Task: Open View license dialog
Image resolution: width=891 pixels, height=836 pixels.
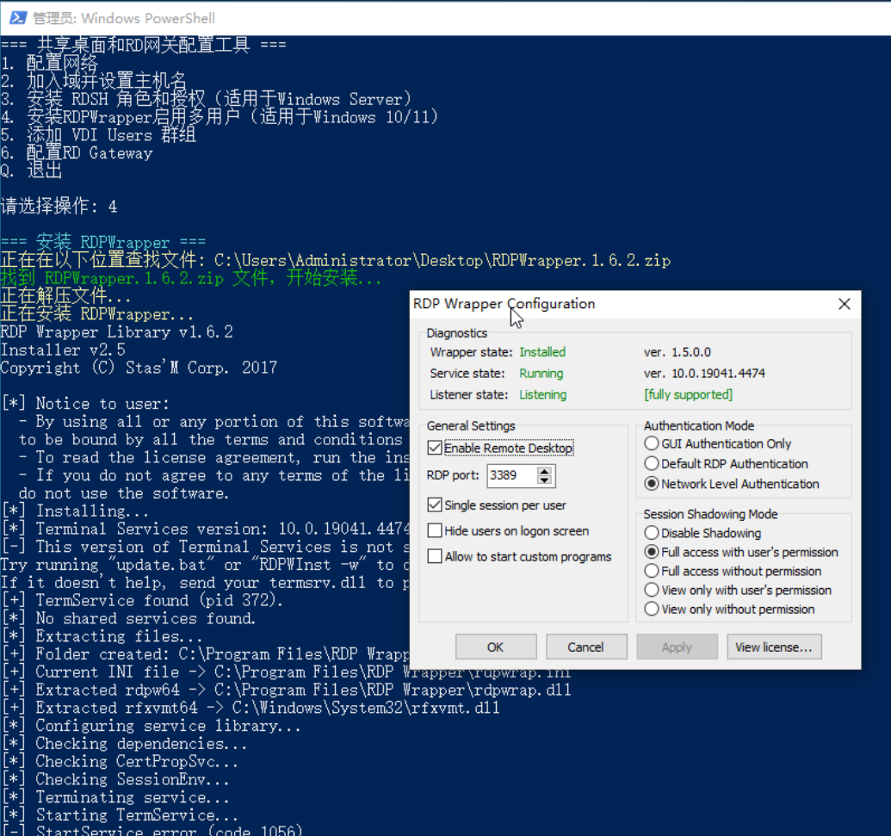Action: click(774, 647)
